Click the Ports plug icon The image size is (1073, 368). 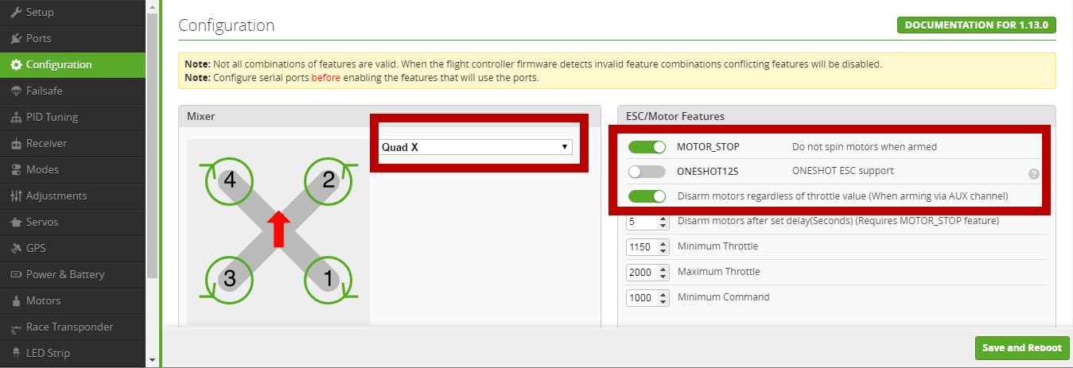tap(16, 39)
